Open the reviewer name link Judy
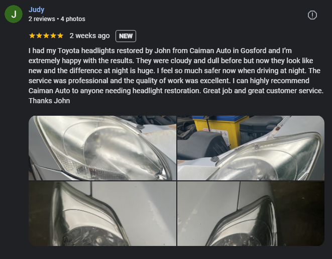The width and height of the screenshot is (332, 259). tap(37, 10)
